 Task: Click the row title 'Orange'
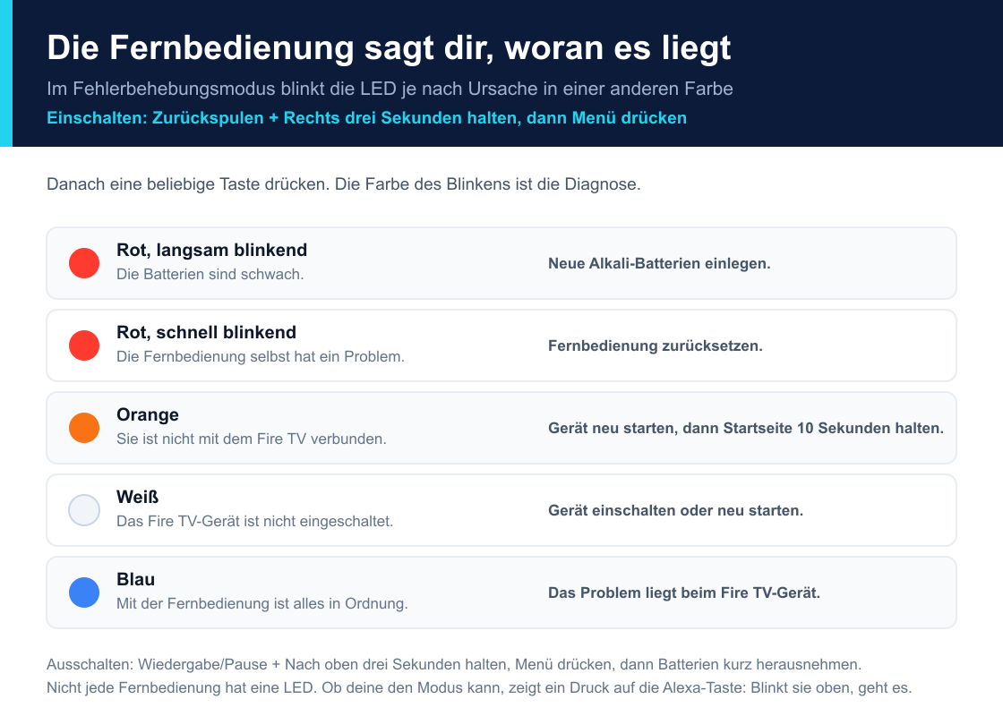tap(148, 415)
